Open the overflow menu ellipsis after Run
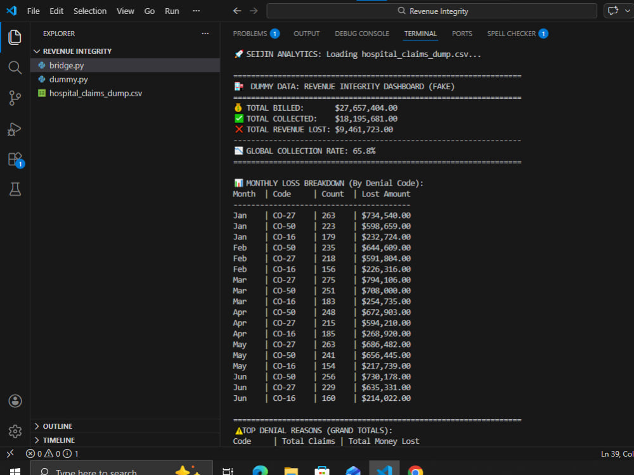This screenshot has width=634, height=475. [x=197, y=11]
